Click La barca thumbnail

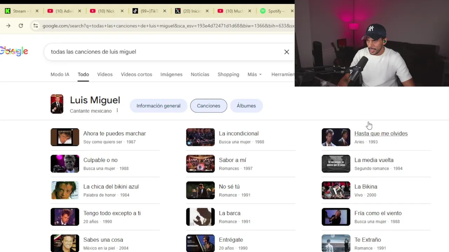(x=200, y=217)
